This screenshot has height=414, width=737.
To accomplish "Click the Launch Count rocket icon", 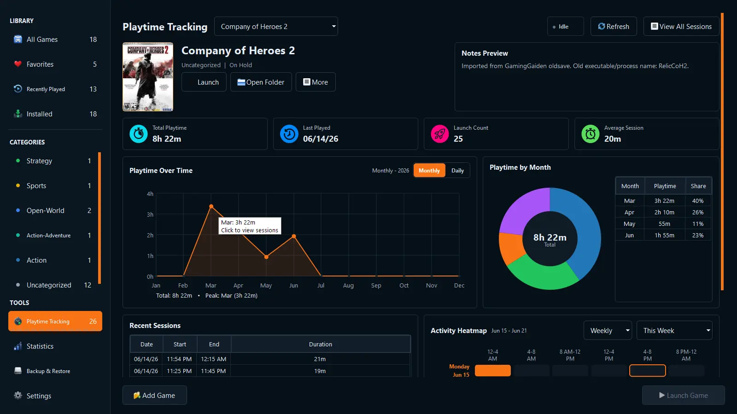I will pos(440,134).
